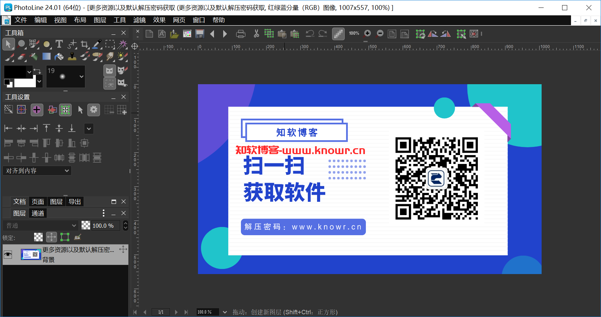Open the background color dropdown arrow
Image resolution: width=601 pixels, height=317 pixels.
coord(39,81)
